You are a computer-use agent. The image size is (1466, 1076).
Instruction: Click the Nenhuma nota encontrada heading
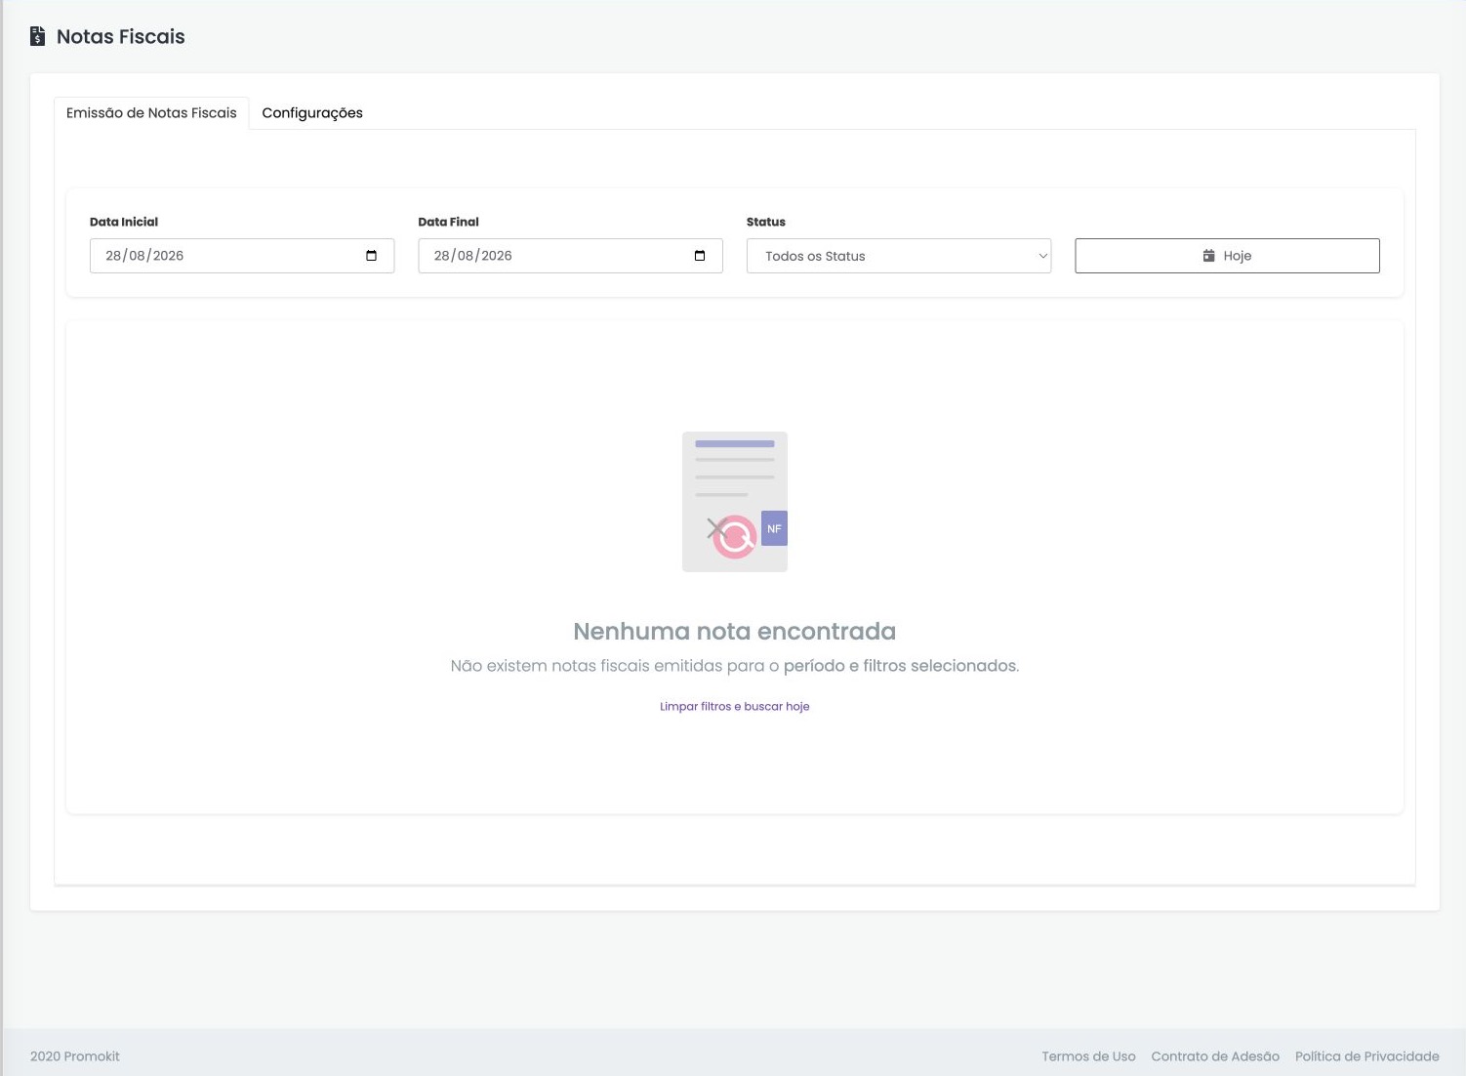pyautogui.click(x=735, y=632)
